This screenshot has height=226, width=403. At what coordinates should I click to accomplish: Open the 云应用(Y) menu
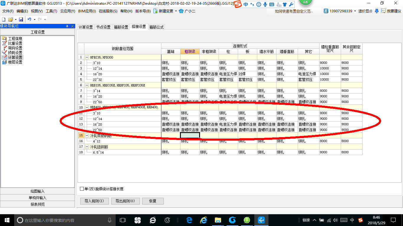pos(68,11)
